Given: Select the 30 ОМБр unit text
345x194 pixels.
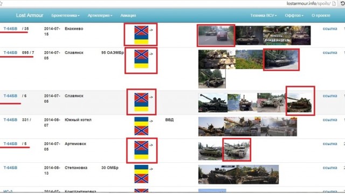Looking at the screenshot, I should [110, 168].
